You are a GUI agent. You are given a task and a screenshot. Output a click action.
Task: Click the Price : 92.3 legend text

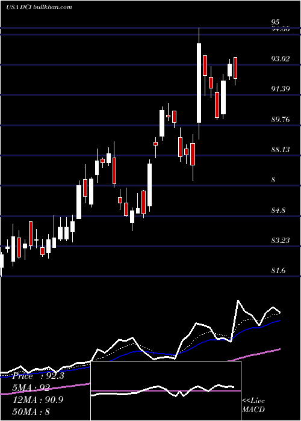pos(39,376)
